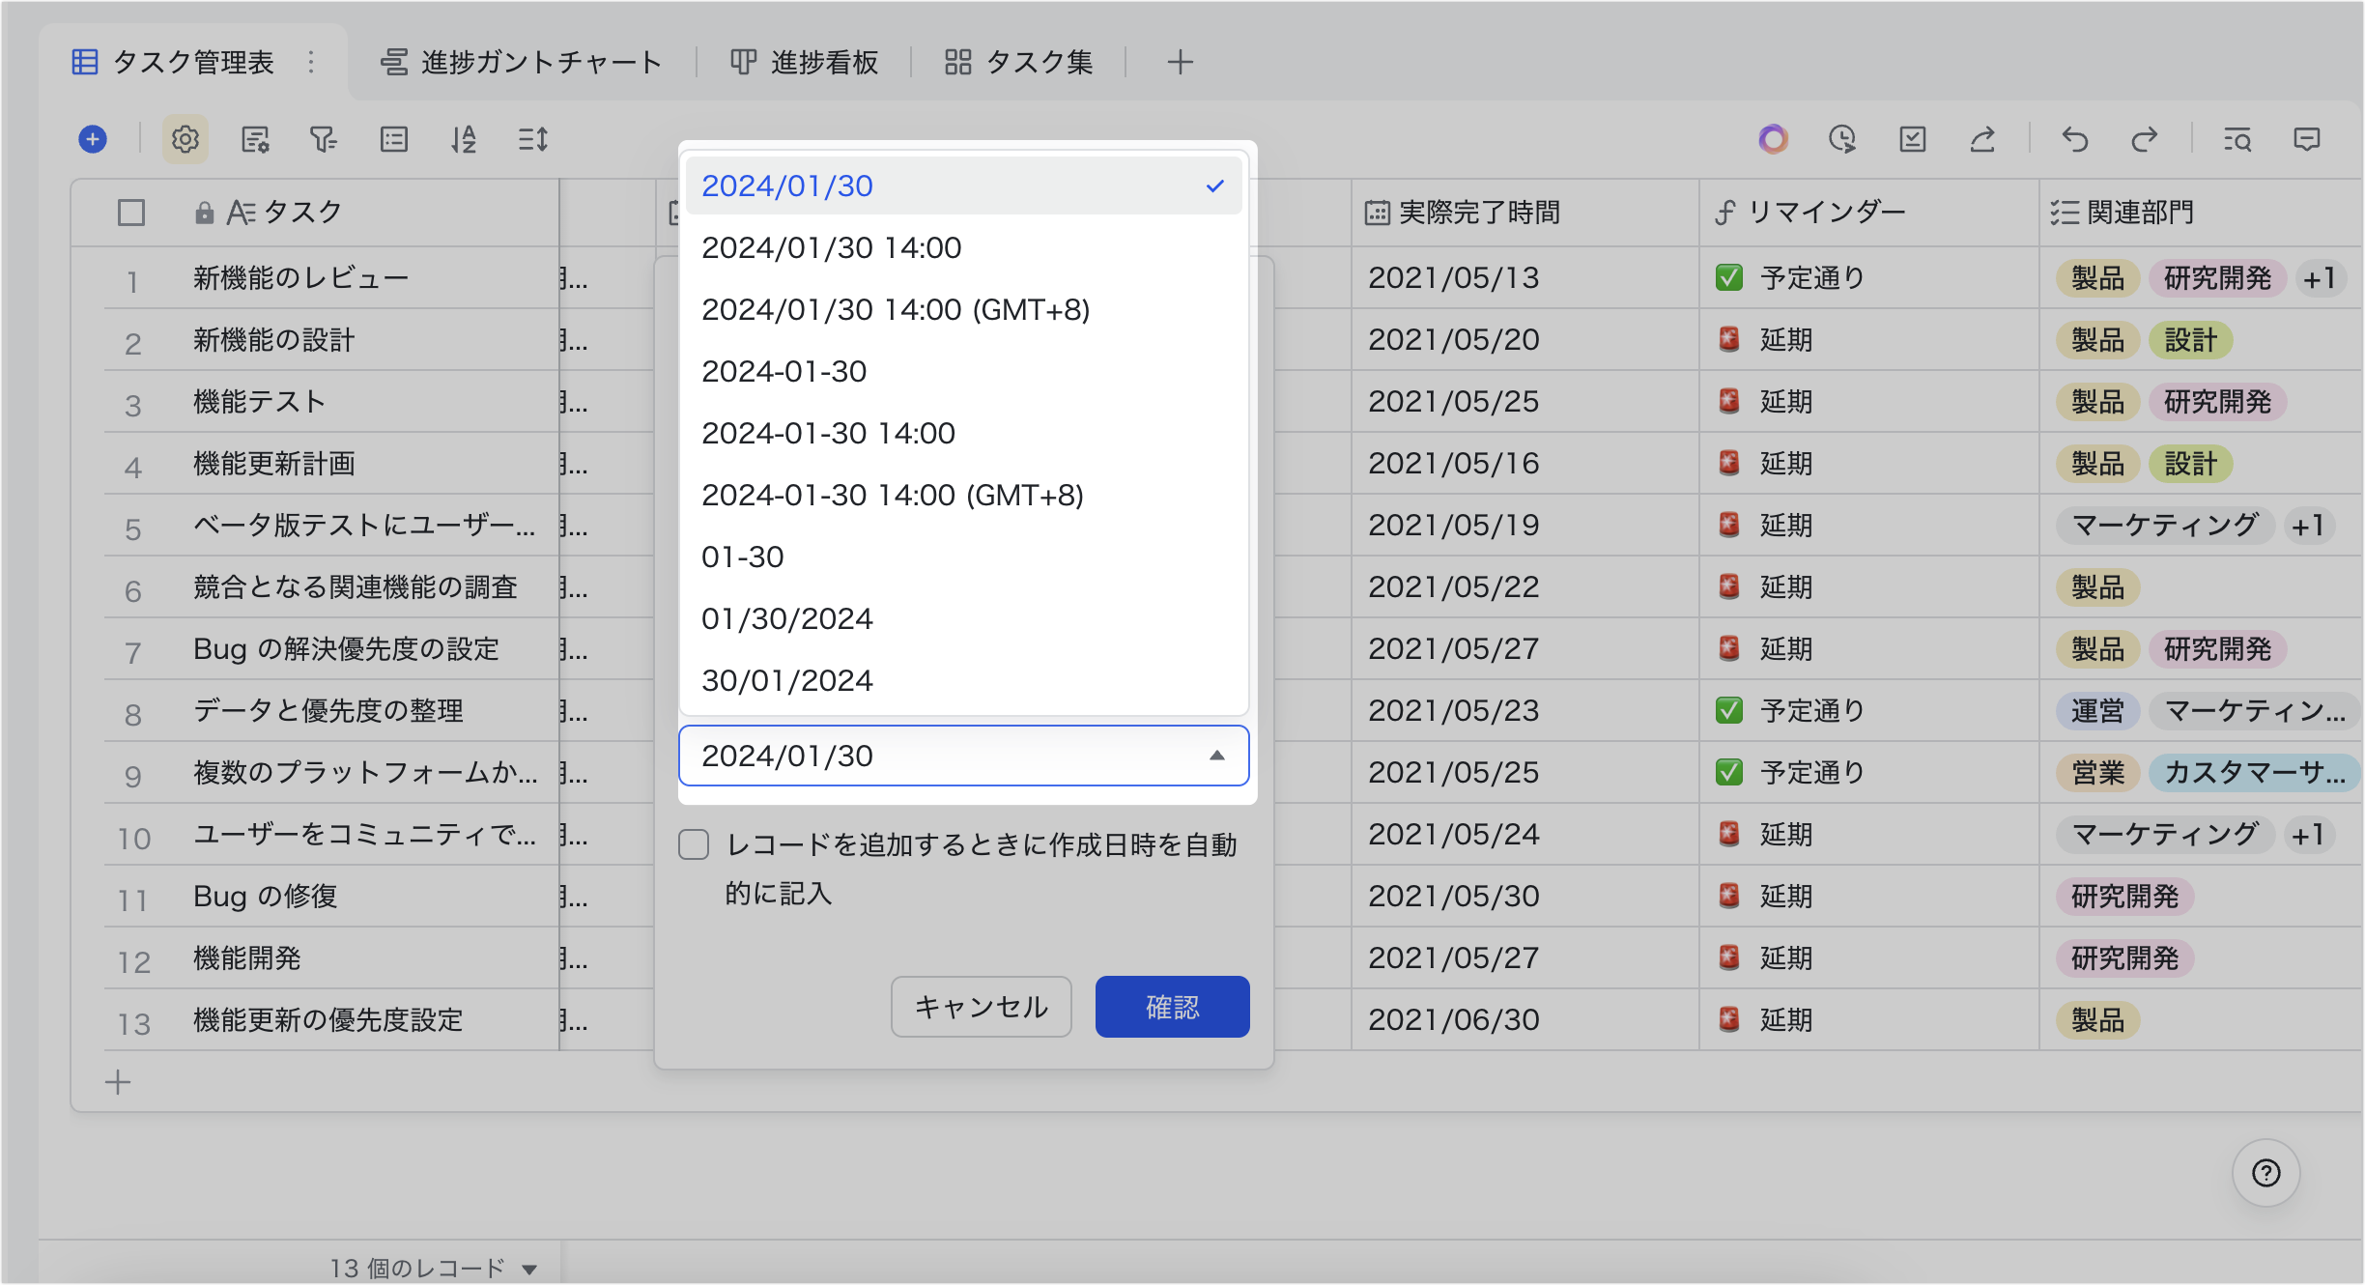Click the redo arrow icon
Viewport: 2365px width, 1285px height.
click(x=2145, y=139)
